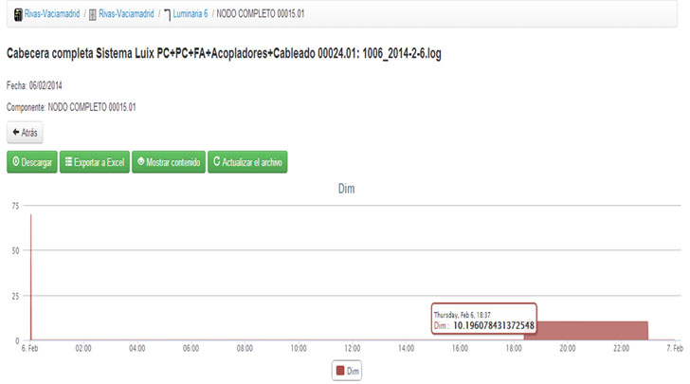This screenshot has width=690, height=384.
Task: Click the grid icon before second Rivas-Vaciamadrid
Action: pos(93,15)
